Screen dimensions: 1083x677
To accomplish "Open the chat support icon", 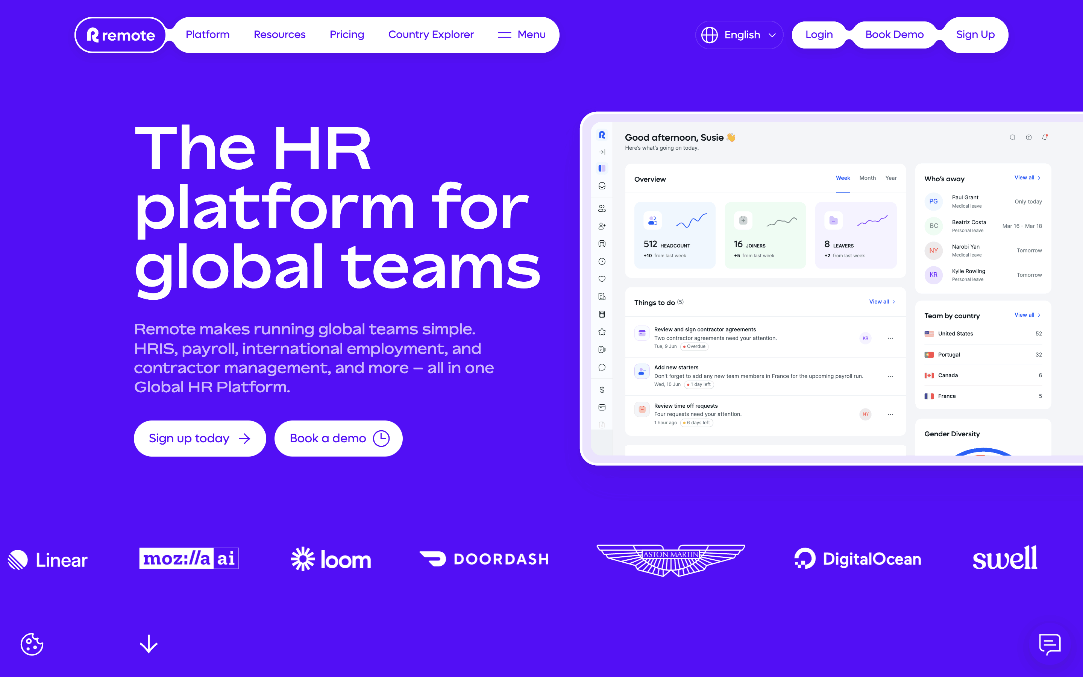I will [1050, 644].
